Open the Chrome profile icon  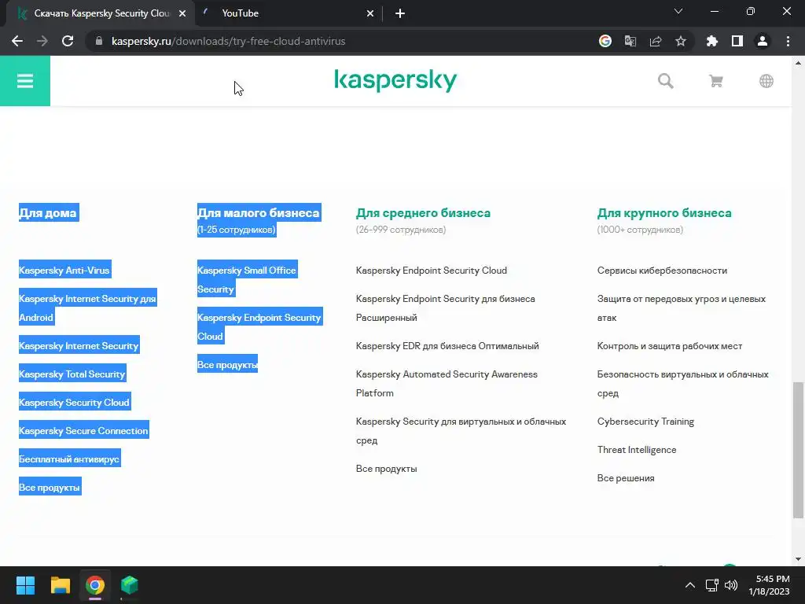pos(763,41)
